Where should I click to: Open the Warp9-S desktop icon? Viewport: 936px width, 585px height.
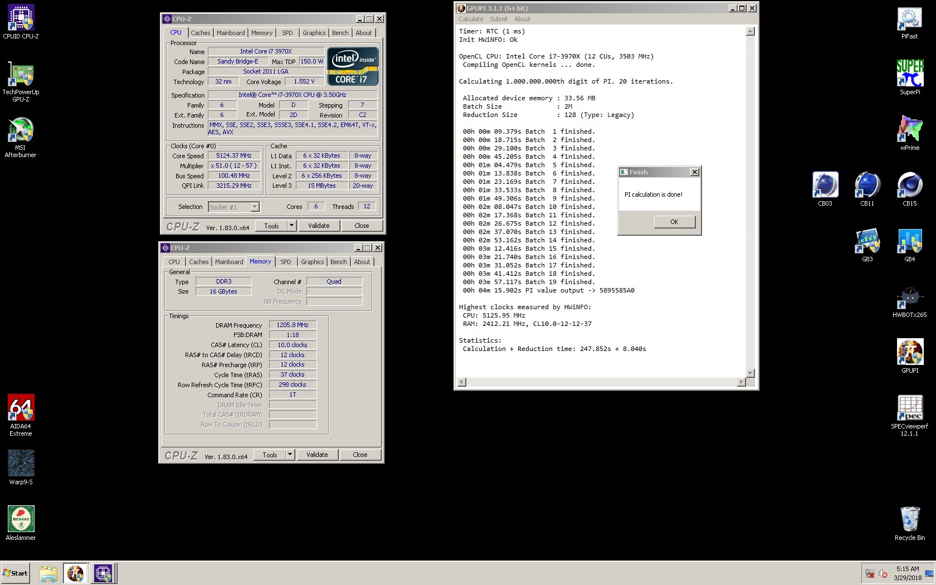click(21, 467)
